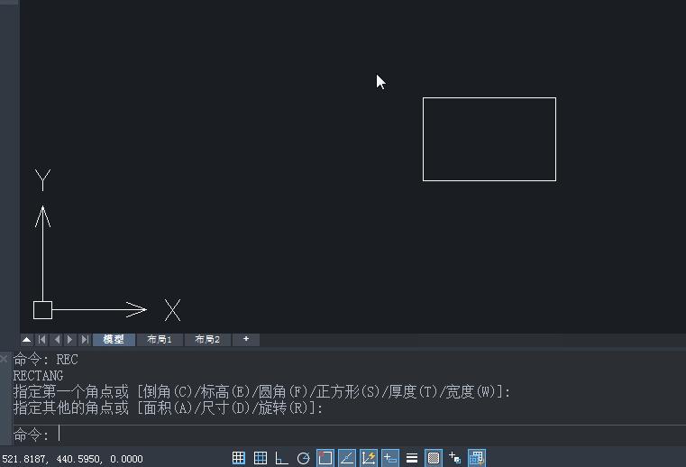Switch to the 模型 tab
Viewport: 686px width, 467px height.
(x=114, y=340)
